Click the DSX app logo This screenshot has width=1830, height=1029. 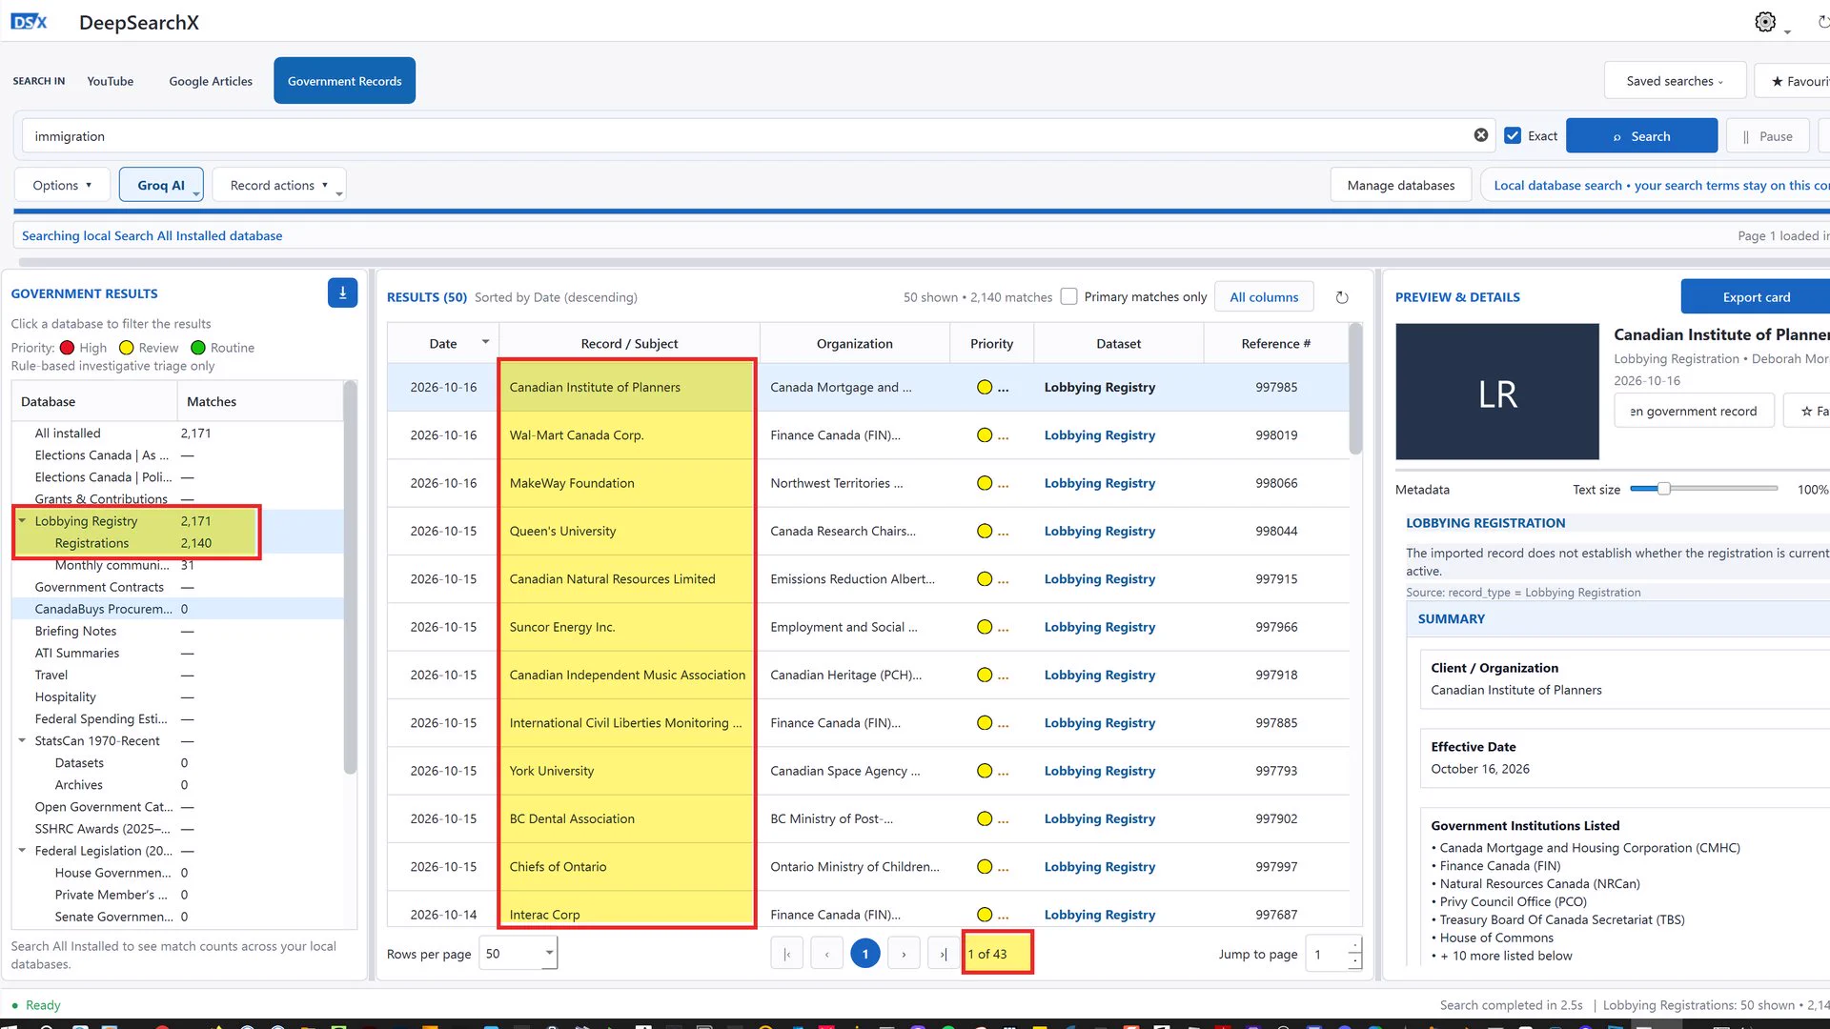tap(29, 22)
